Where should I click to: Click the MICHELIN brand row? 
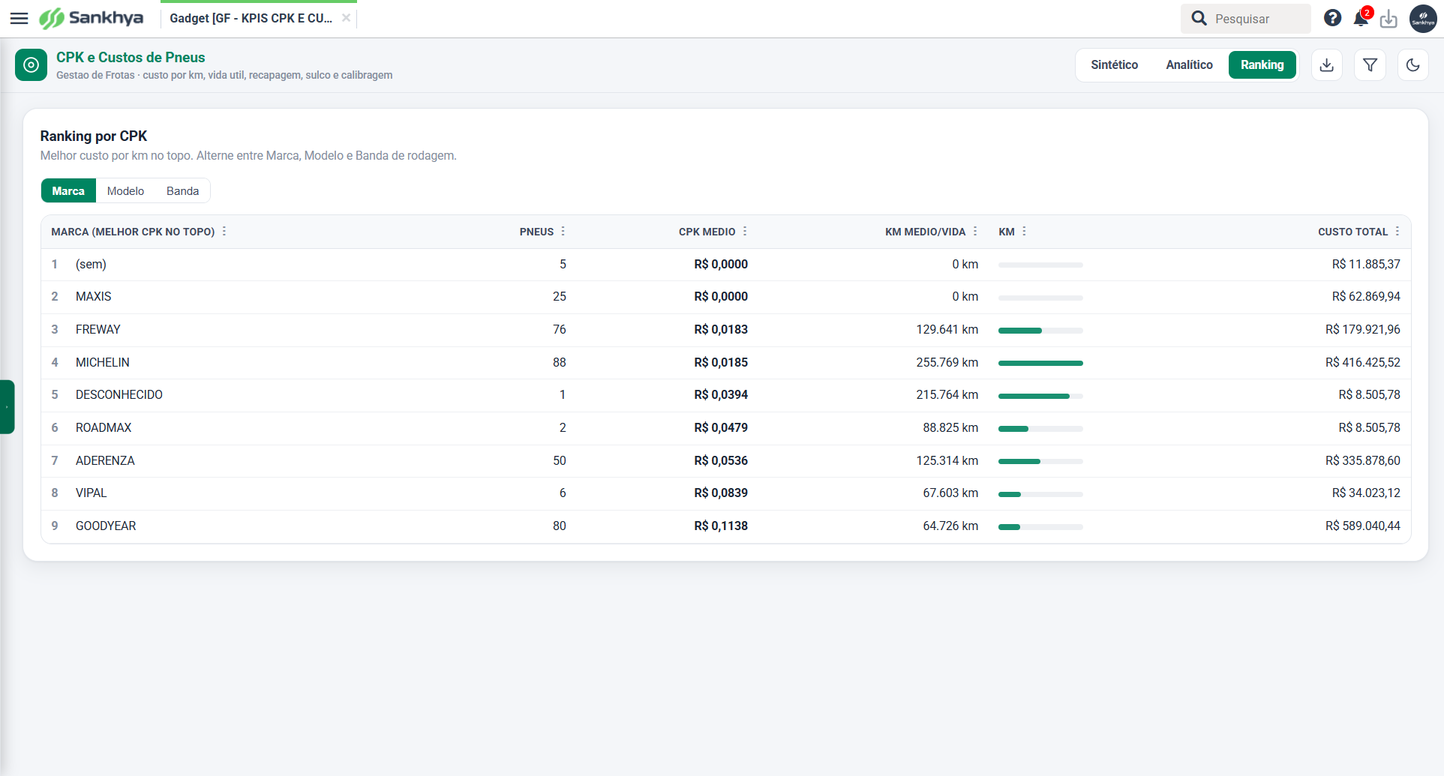coord(725,363)
